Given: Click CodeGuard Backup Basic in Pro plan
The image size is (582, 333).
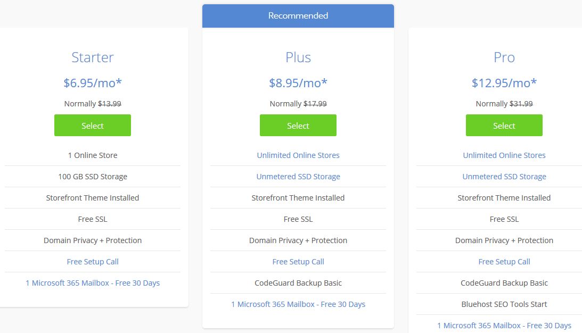Looking at the screenshot, I should pyautogui.click(x=504, y=283).
